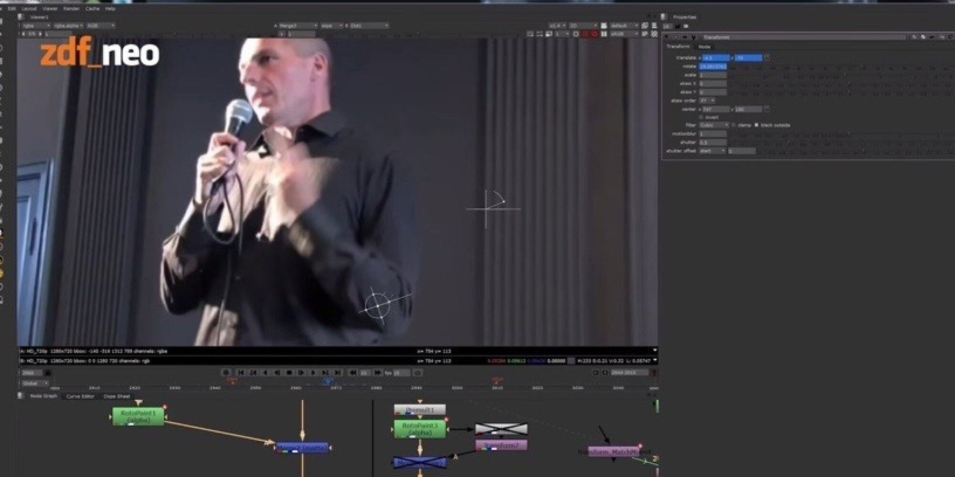
Task: Enable the clamp checkbox
Action: (x=734, y=125)
